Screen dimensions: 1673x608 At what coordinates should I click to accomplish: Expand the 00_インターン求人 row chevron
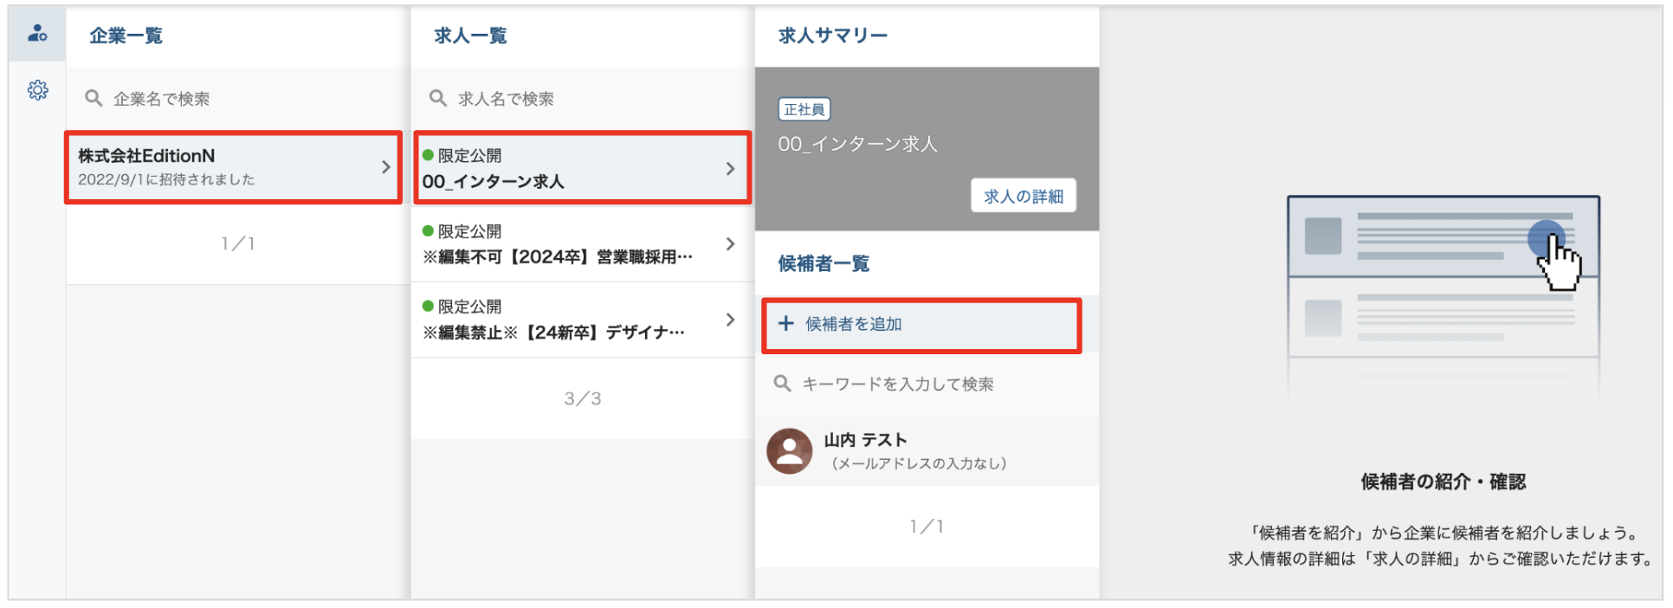[730, 169]
